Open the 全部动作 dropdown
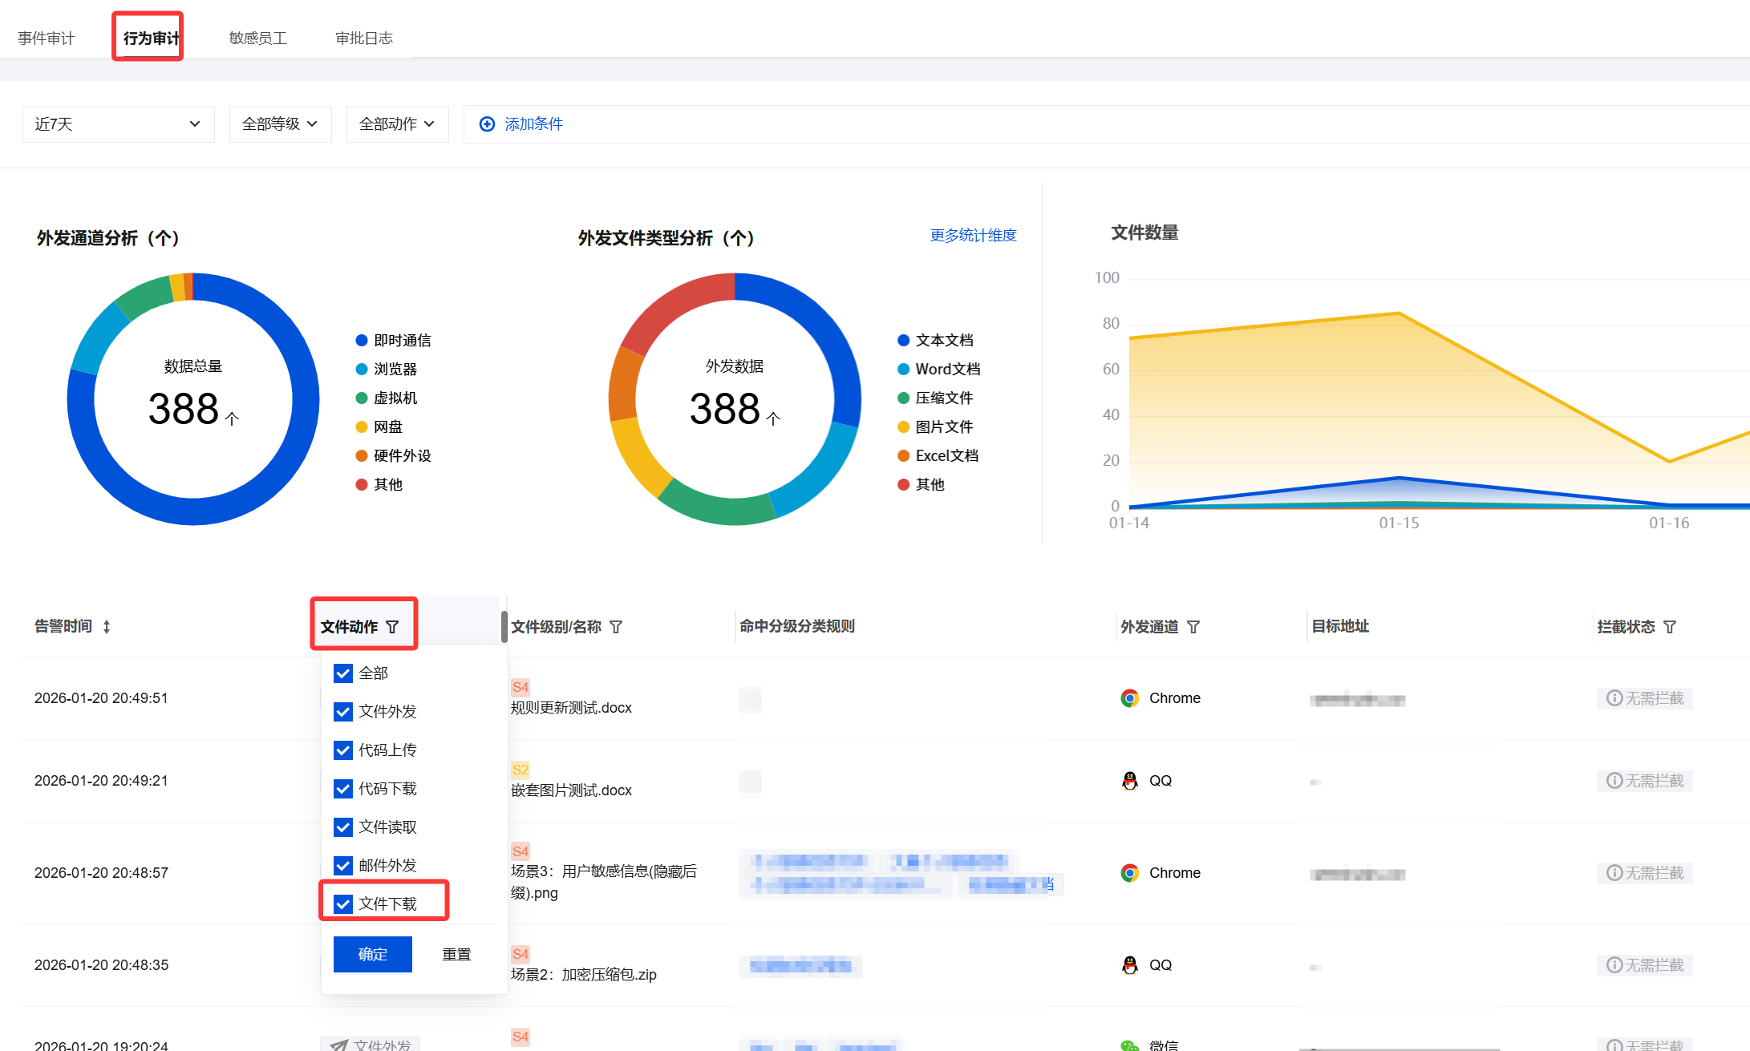Viewport: 1750px width, 1051px height. [397, 124]
